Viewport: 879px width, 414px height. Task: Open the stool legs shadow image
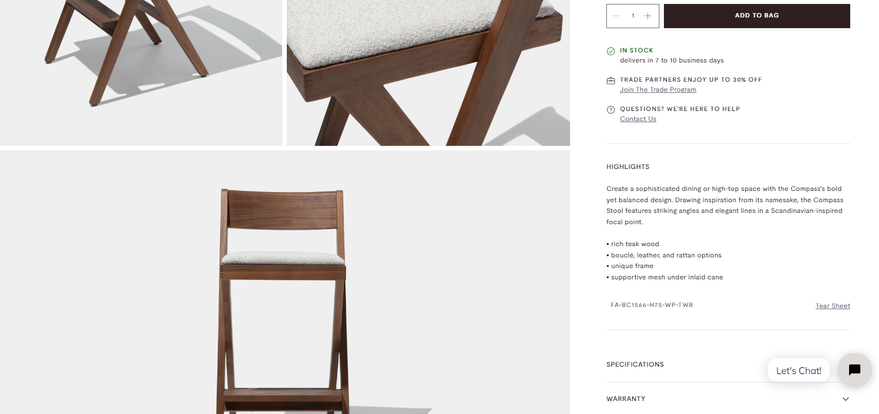[141, 73]
